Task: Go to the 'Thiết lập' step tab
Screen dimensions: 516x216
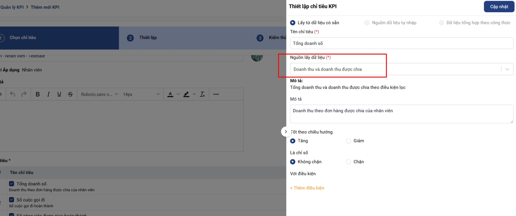Action: [148, 38]
